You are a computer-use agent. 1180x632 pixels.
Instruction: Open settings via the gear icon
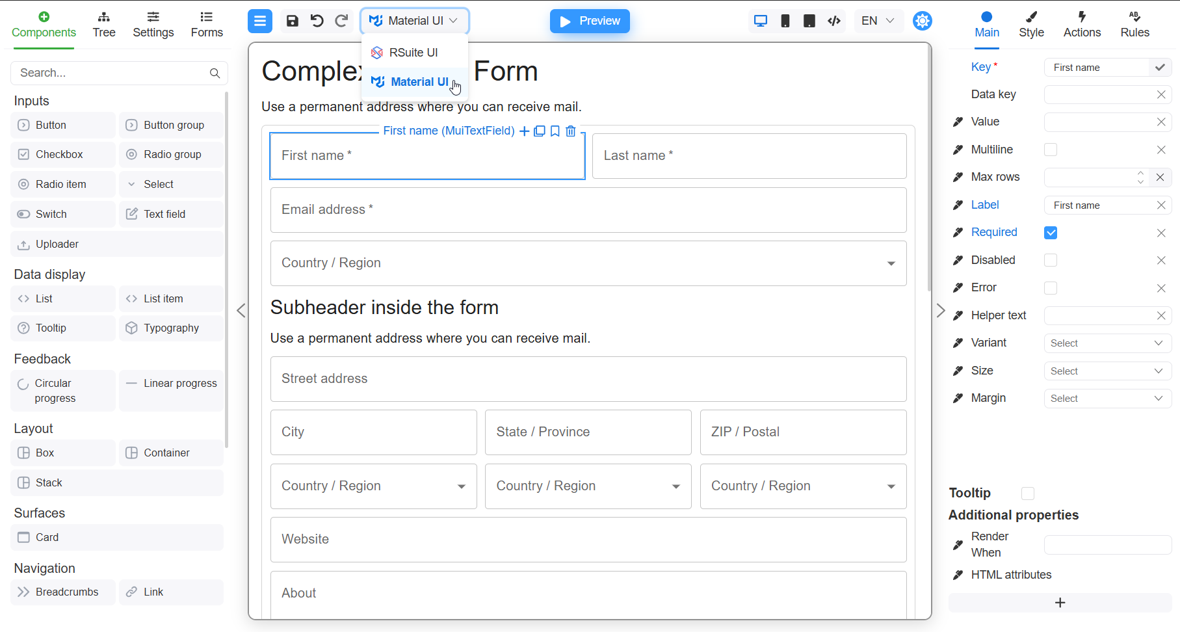tap(923, 21)
